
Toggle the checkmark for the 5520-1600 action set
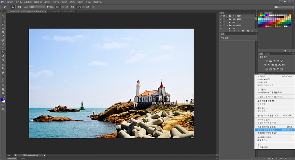pos(221,19)
